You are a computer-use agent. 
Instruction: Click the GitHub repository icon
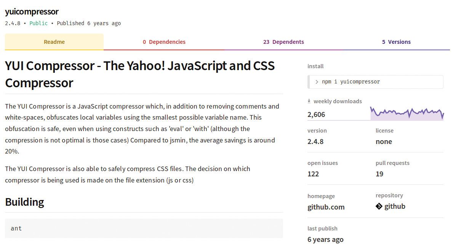(379, 206)
